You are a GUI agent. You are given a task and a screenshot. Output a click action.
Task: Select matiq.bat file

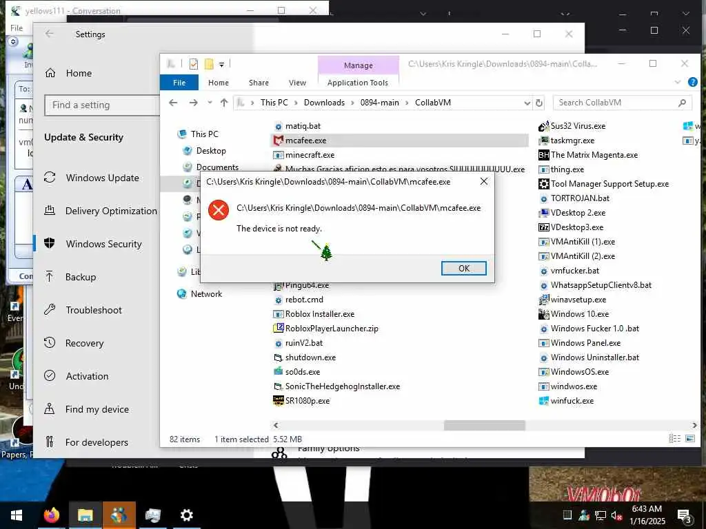[x=303, y=126]
